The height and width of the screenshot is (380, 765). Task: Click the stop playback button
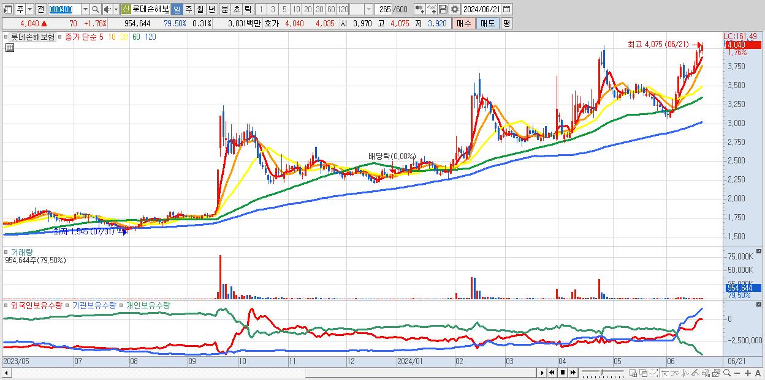point(562,373)
